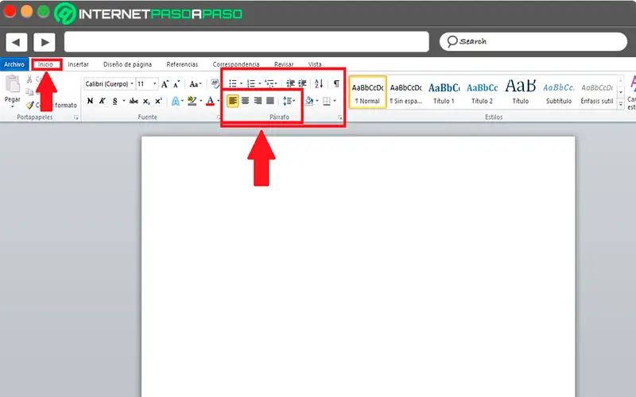636x397 pixels.
Task: Open the underline style dropdown arrow
Action: pyautogui.click(x=124, y=101)
